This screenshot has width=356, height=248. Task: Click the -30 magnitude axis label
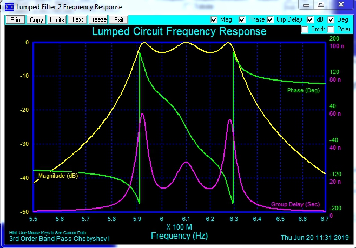24,144
